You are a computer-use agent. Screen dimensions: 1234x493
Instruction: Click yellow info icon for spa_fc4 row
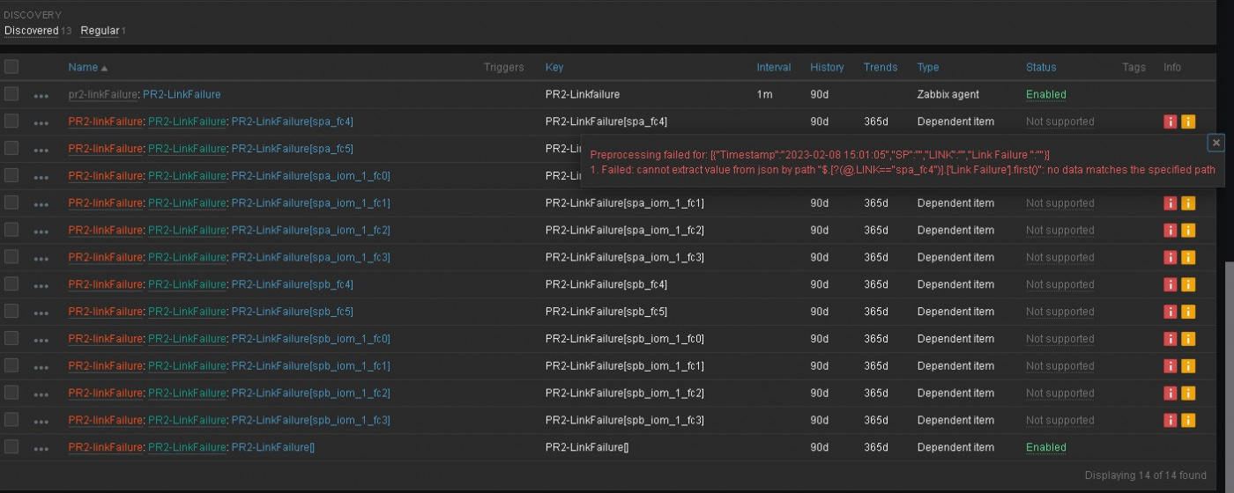tap(1188, 122)
